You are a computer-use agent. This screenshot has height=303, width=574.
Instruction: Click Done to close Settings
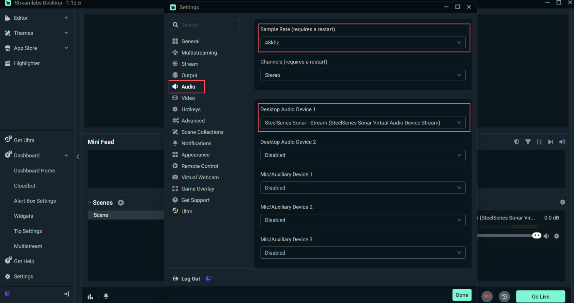coord(462,295)
